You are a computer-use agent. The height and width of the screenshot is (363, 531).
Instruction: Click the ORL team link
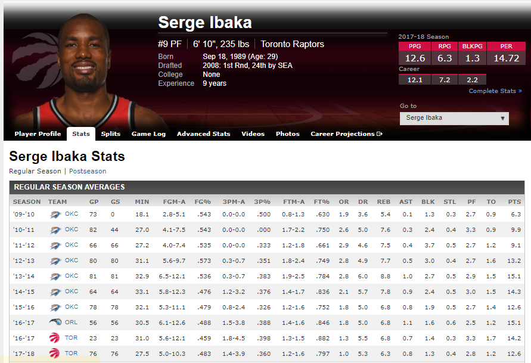(72, 322)
